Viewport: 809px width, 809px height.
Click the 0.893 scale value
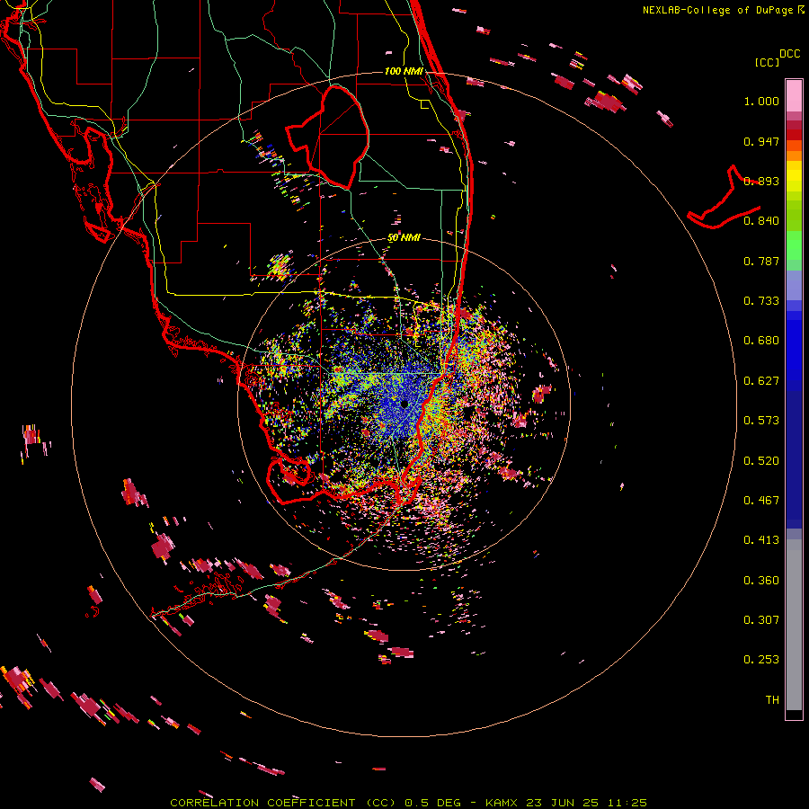point(761,181)
